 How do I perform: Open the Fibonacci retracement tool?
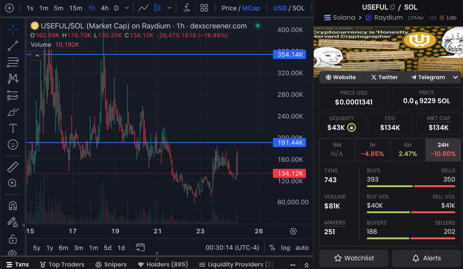tap(13, 62)
